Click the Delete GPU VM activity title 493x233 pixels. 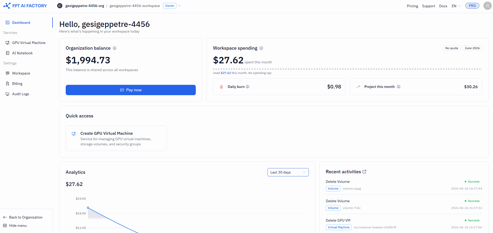coord(338,220)
